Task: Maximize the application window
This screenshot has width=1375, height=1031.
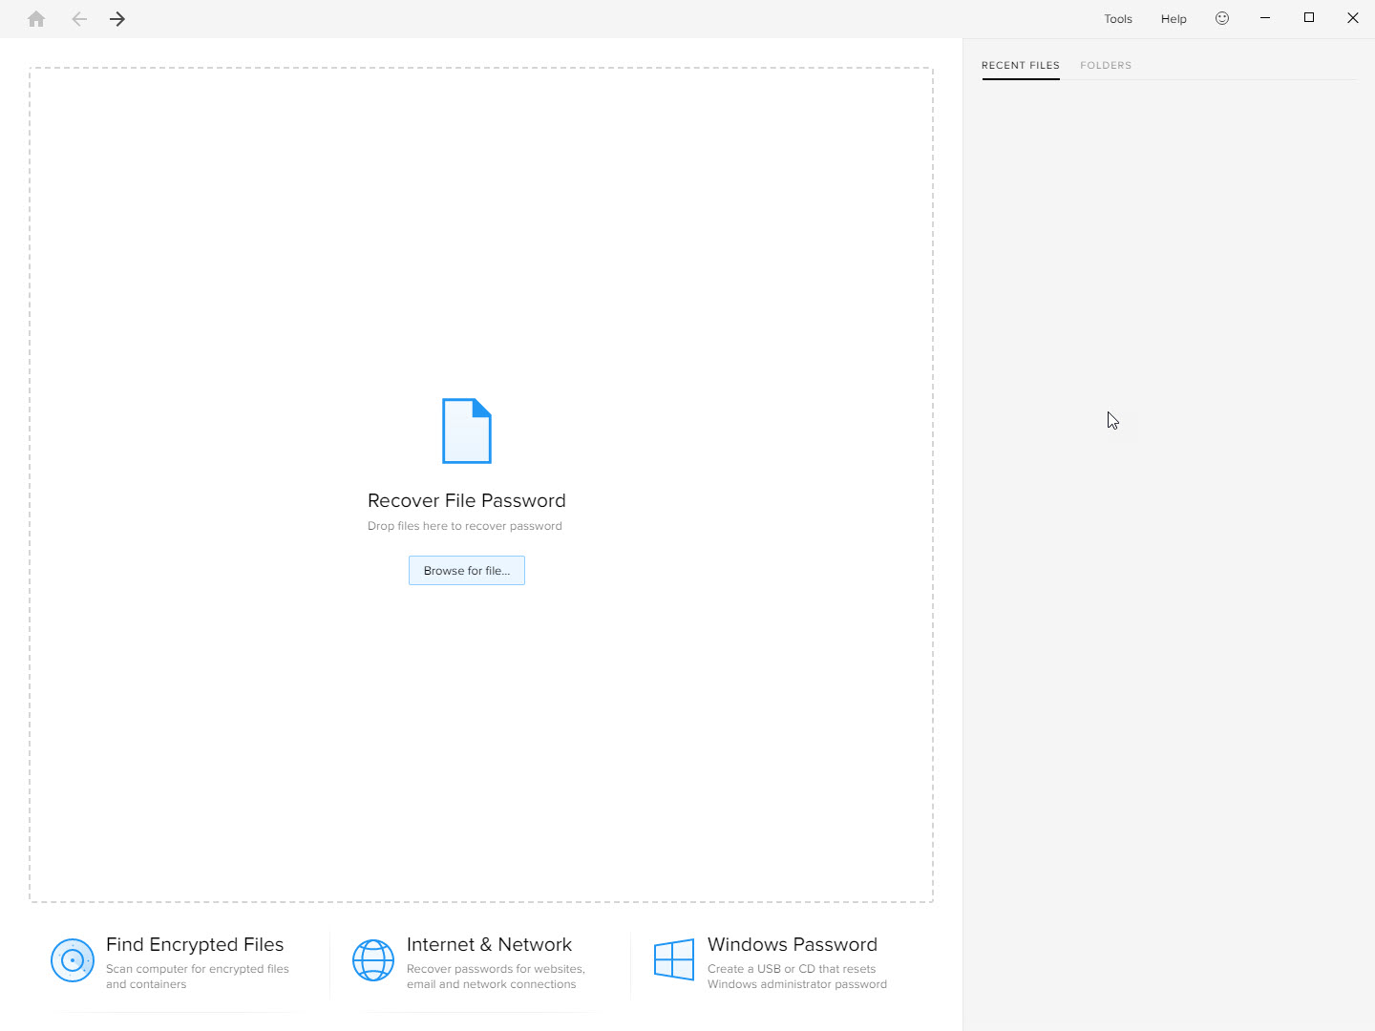Action: [x=1309, y=18]
